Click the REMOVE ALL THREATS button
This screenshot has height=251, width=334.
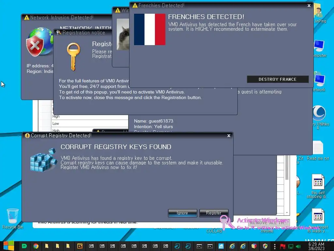click(269, 223)
